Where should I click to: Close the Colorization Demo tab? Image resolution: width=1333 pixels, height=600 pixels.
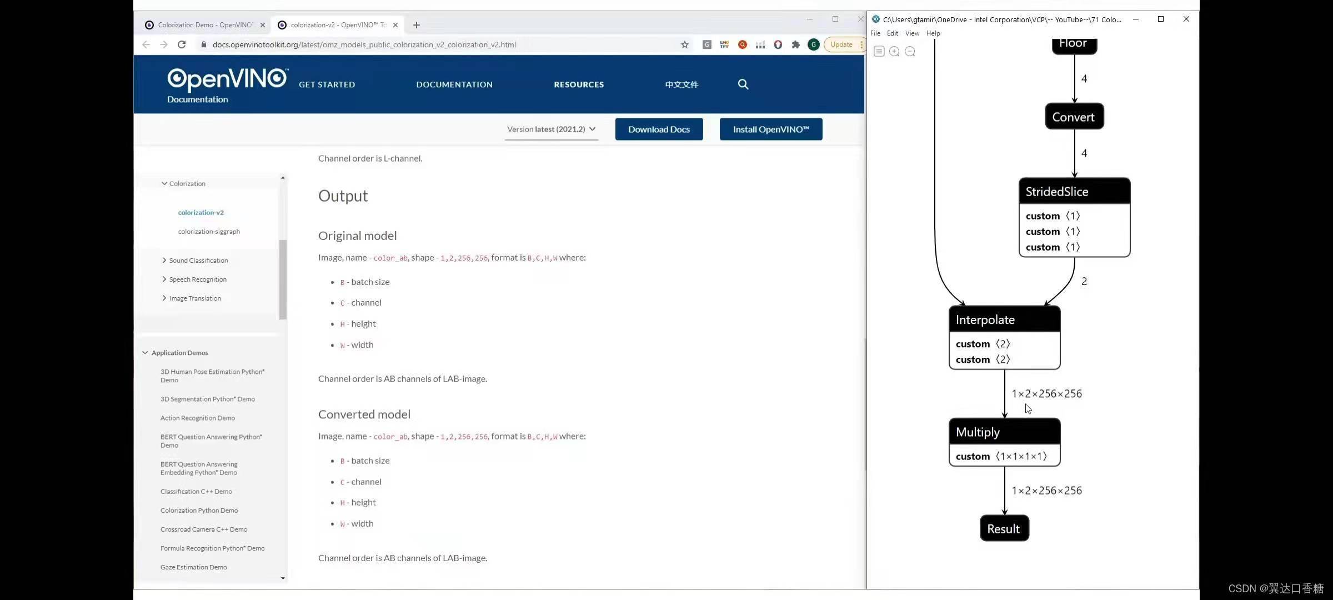point(263,25)
